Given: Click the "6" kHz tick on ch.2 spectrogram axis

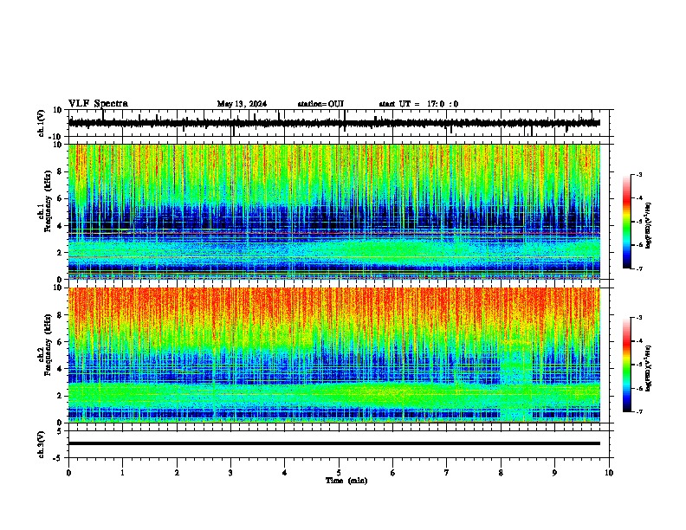Looking at the screenshot, I should (60, 342).
